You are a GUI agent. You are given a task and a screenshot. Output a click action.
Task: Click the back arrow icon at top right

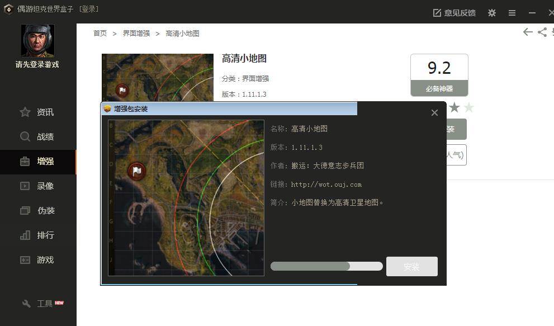(528, 32)
